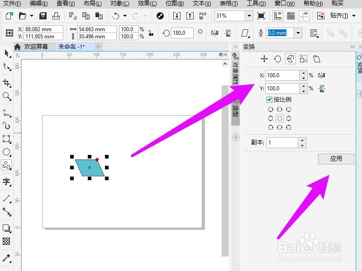Image resolution: width=362 pixels, height=271 pixels.
Task: Select the bottom-right anchor point box
Action: (x=288, y=127)
